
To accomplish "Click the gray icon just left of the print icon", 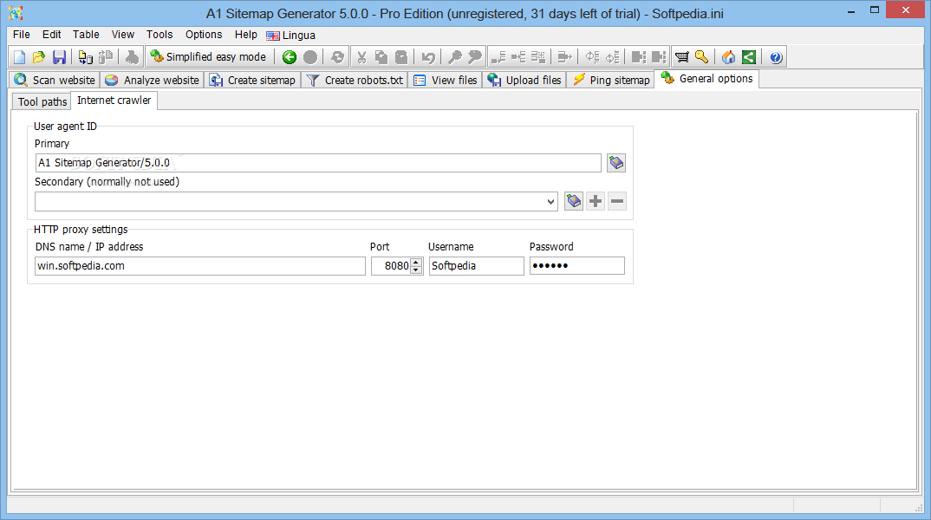I will click(106, 57).
